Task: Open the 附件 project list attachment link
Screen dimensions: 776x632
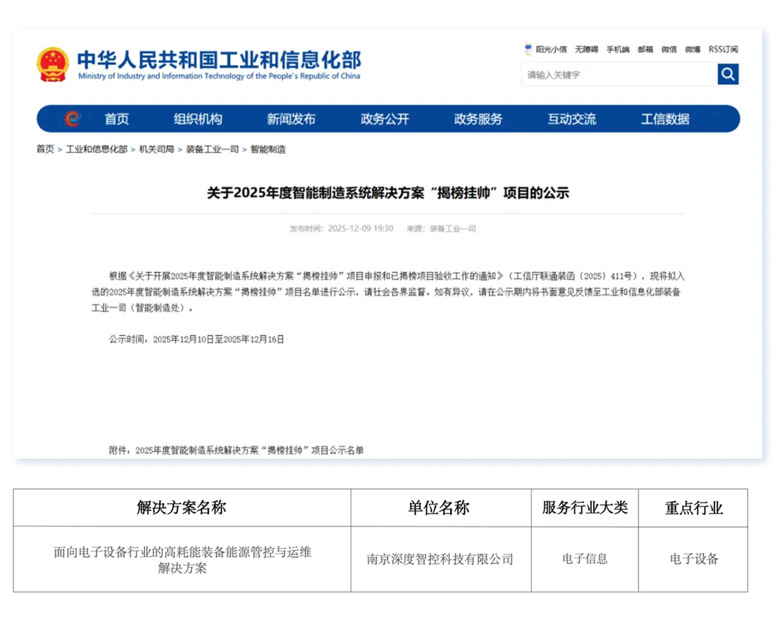Action: point(250,450)
